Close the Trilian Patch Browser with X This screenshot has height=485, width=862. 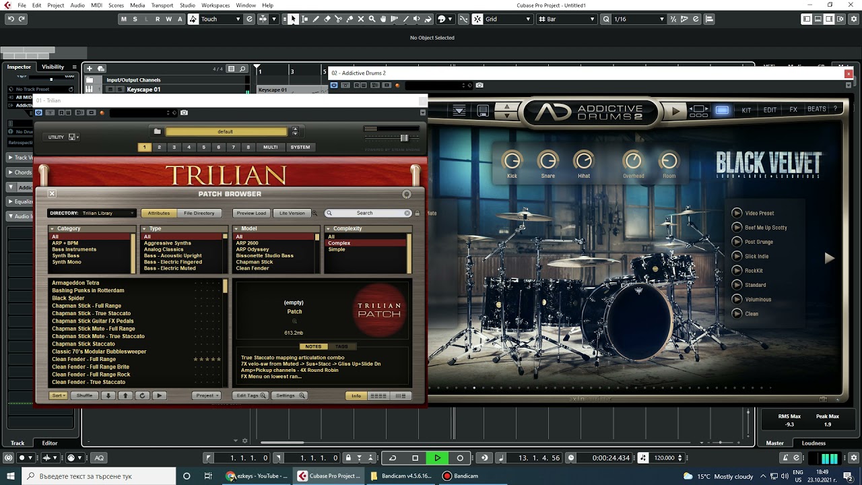[52, 193]
